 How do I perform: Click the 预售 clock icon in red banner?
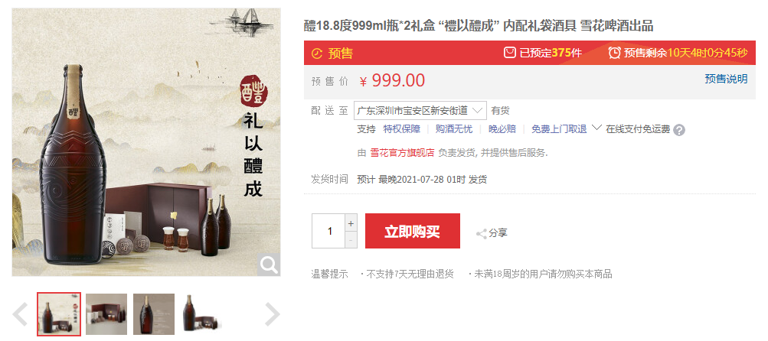click(x=317, y=54)
